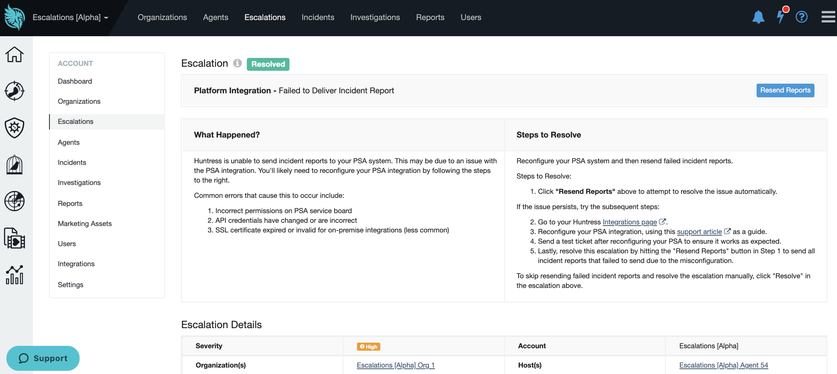The height and width of the screenshot is (374, 837).
Task: Open Incidents in top navigation
Action: coord(318,17)
